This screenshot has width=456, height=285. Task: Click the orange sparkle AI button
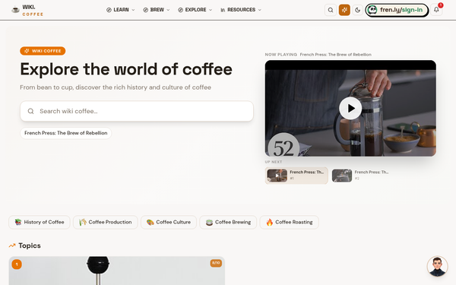(x=344, y=10)
